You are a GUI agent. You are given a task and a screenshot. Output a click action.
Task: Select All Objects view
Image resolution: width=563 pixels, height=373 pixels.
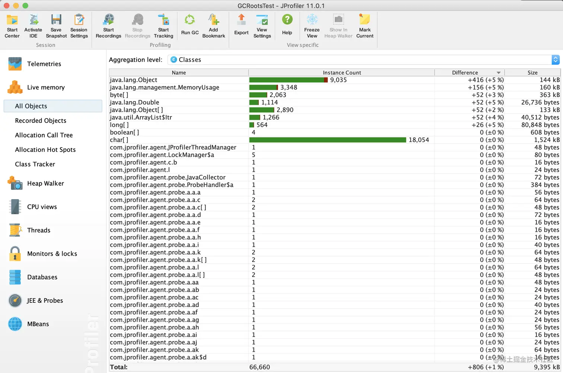tap(53, 106)
